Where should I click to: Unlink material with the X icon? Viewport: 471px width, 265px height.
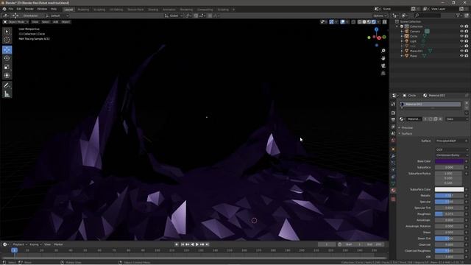(440, 119)
